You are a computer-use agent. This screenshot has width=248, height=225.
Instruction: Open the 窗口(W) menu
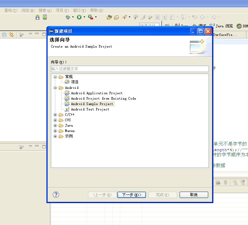coord(79,10)
